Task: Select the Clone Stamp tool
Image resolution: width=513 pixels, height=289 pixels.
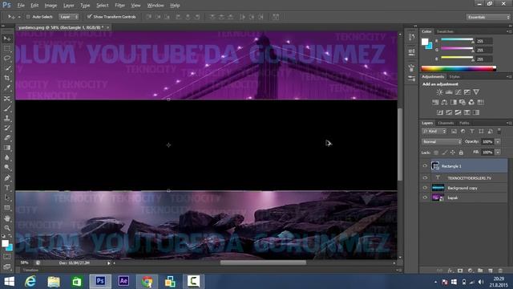Action: pos(7,118)
